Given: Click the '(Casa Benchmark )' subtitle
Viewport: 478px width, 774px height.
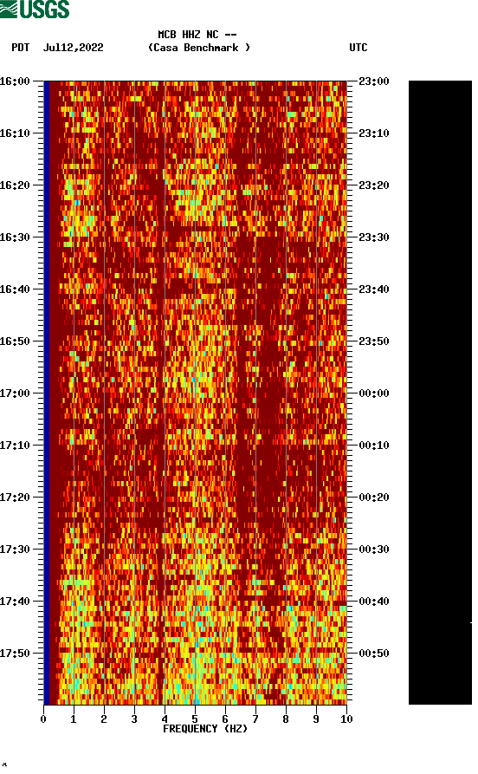Looking at the screenshot, I should pos(199,48).
